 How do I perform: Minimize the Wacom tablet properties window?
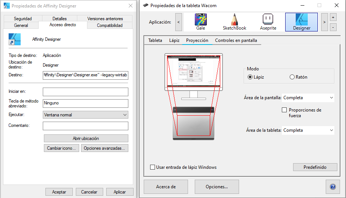click(x=302, y=5)
